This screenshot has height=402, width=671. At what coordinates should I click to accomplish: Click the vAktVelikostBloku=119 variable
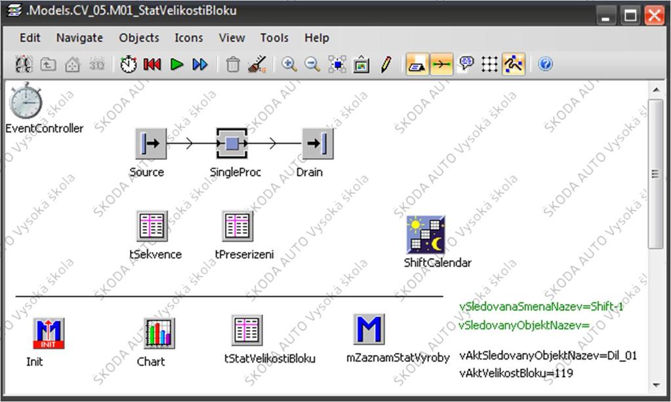(x=516, y=373)
